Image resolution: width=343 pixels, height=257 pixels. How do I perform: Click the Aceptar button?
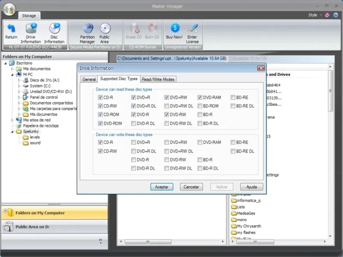(x=162, y=187)
